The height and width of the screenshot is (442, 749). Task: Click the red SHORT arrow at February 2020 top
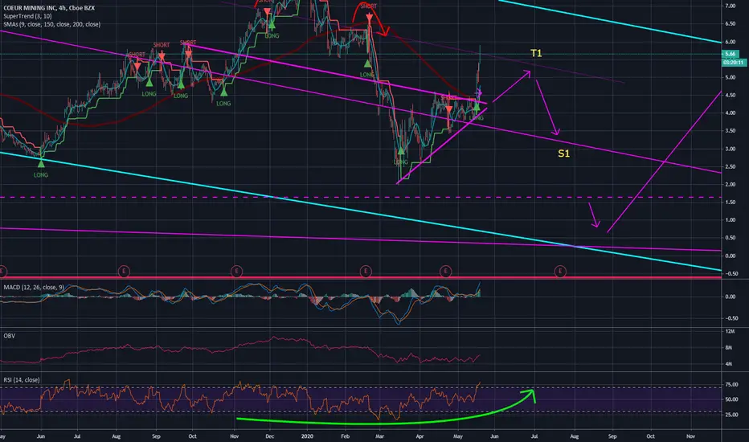tap(369, 18)
